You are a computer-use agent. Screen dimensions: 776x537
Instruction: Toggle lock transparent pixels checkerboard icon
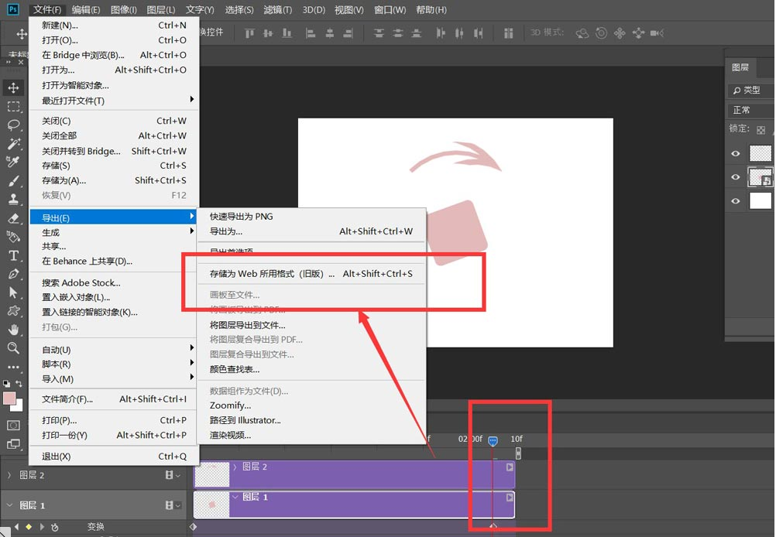click(761, 130)
